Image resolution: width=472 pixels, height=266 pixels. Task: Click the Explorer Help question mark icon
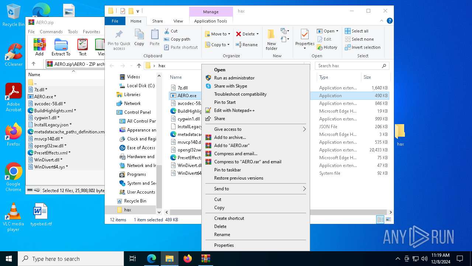(x=389, y=21)
